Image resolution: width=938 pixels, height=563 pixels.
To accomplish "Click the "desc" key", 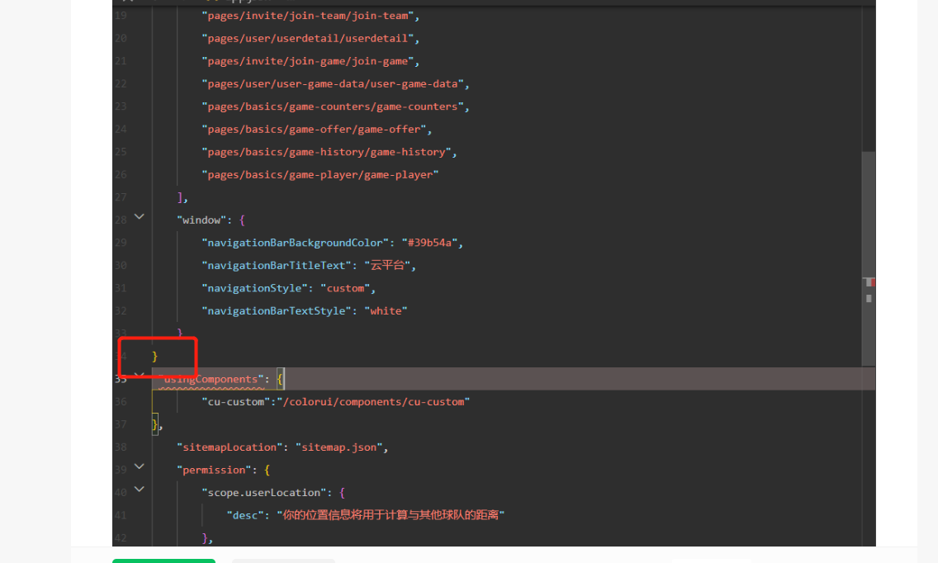I will pos(244,516).
